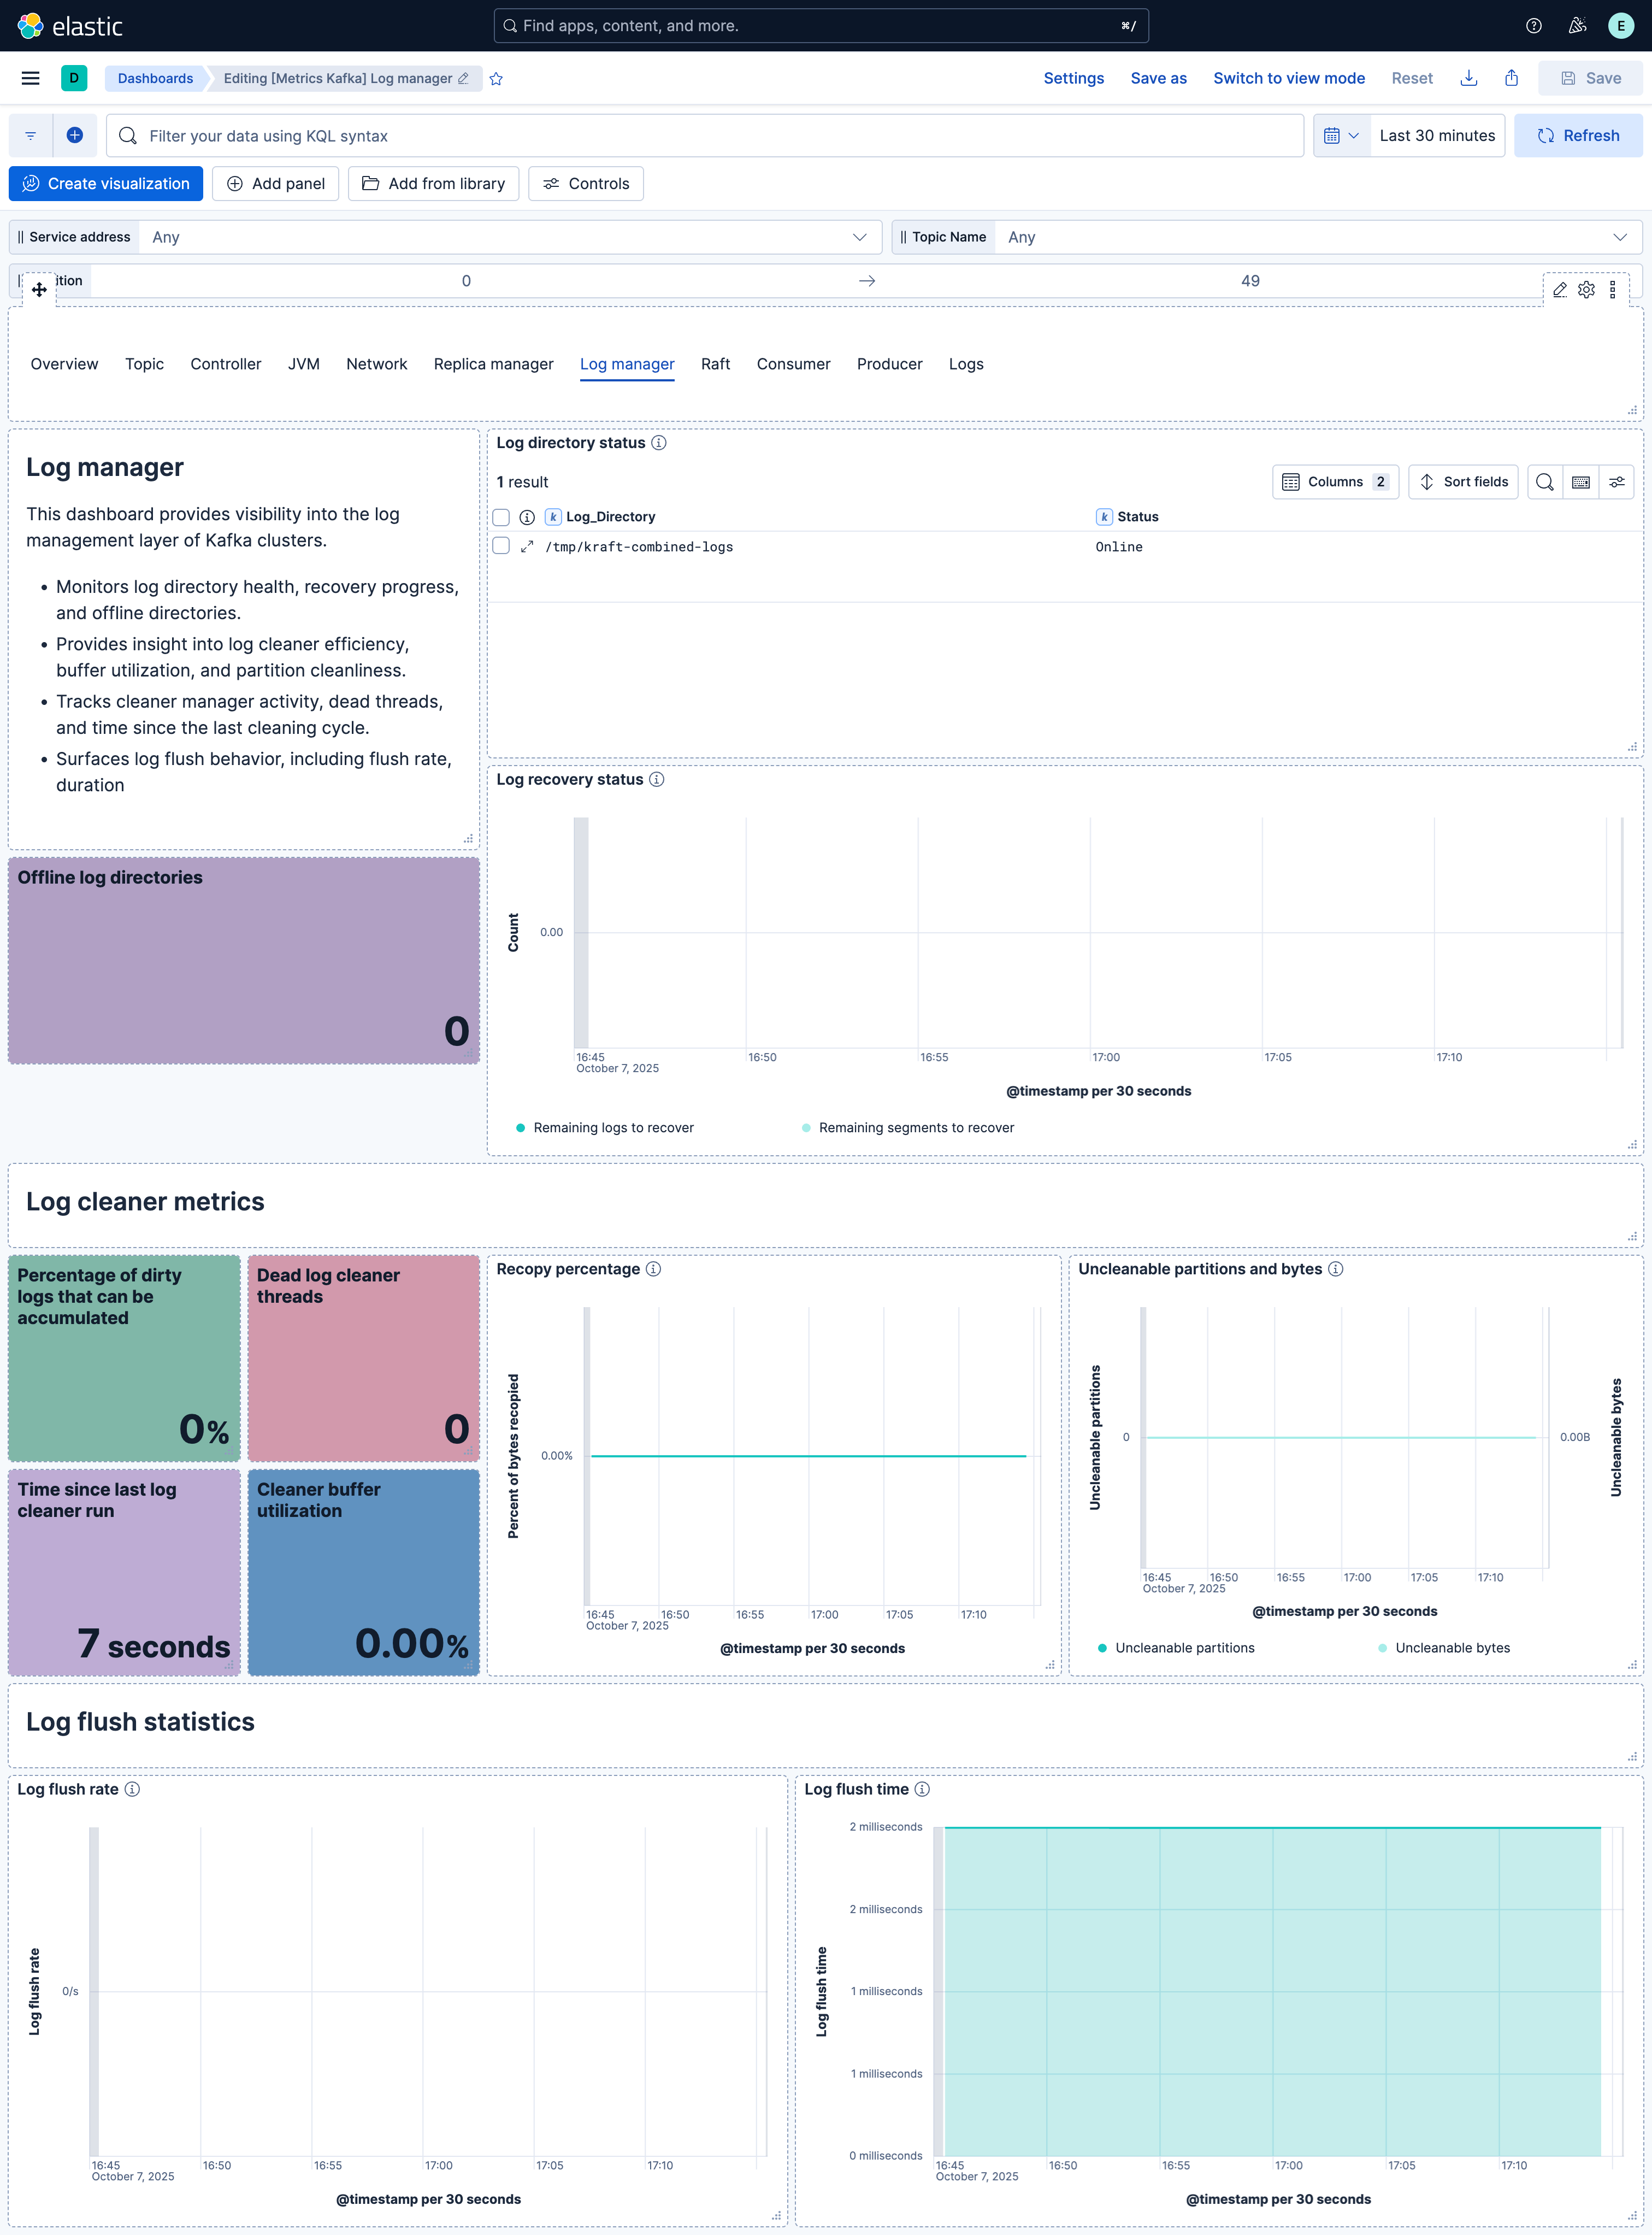The width and height of the screenshot is (1652, 2235).
Task: Click the Refresh button
Action: [1578, 135]
